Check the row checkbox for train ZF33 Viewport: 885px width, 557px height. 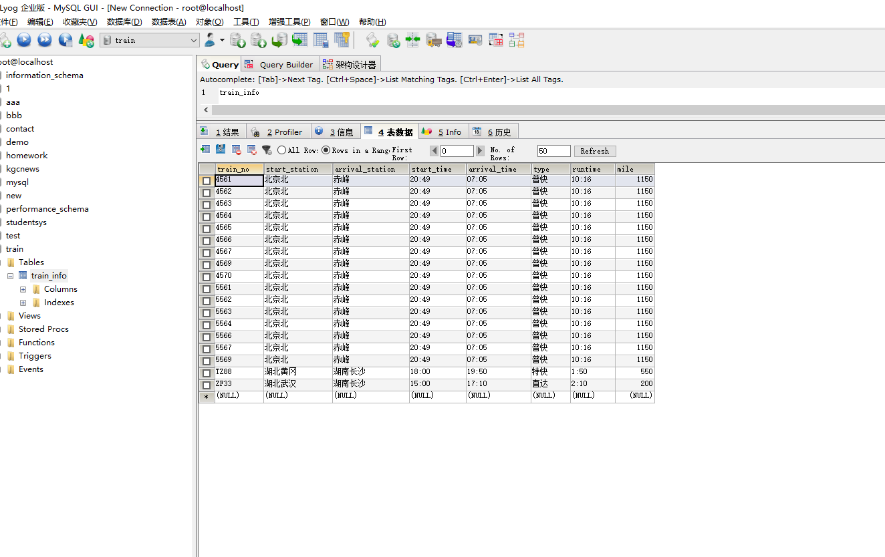pyautogui.click(x=207, y=385)
